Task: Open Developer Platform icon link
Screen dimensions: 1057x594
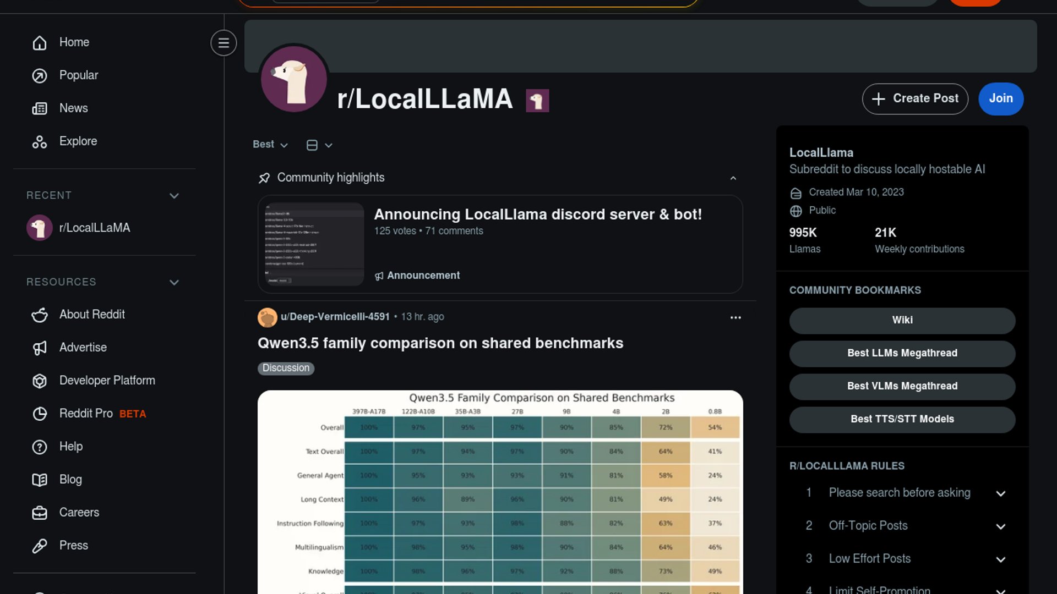Action: (x=40, y=381)
